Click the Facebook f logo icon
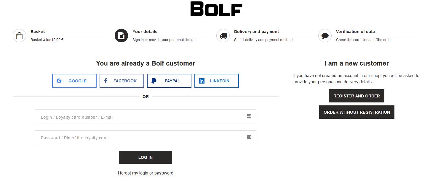This screenshot has width=430, height=186. pyautogui.click(x=106, y=81)
